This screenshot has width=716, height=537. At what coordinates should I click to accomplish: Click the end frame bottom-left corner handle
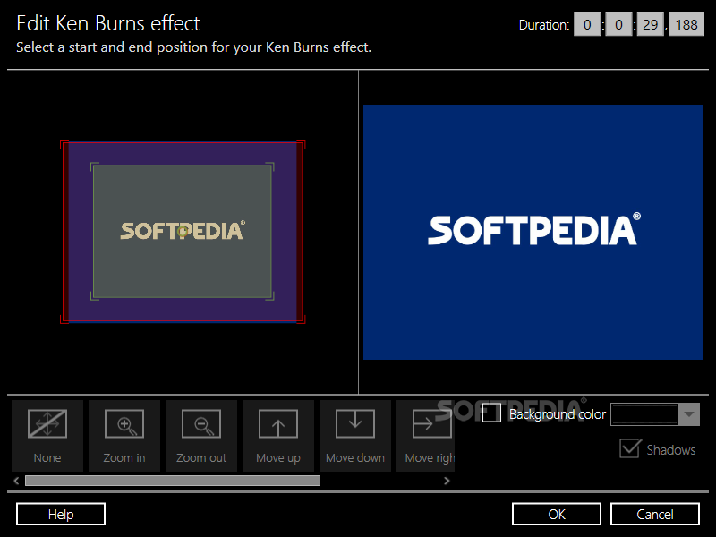click(95, 296)
